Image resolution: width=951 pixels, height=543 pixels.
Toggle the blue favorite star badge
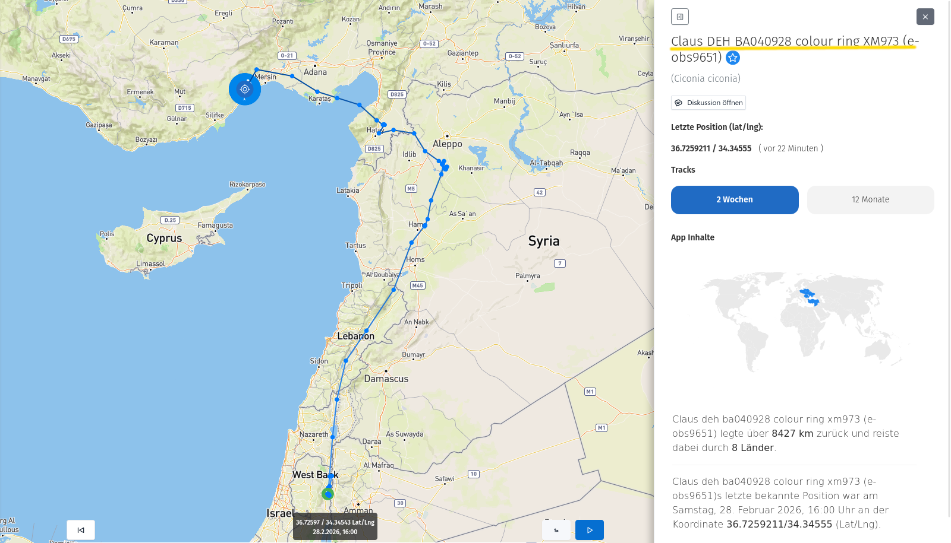[x=733, y=58]
